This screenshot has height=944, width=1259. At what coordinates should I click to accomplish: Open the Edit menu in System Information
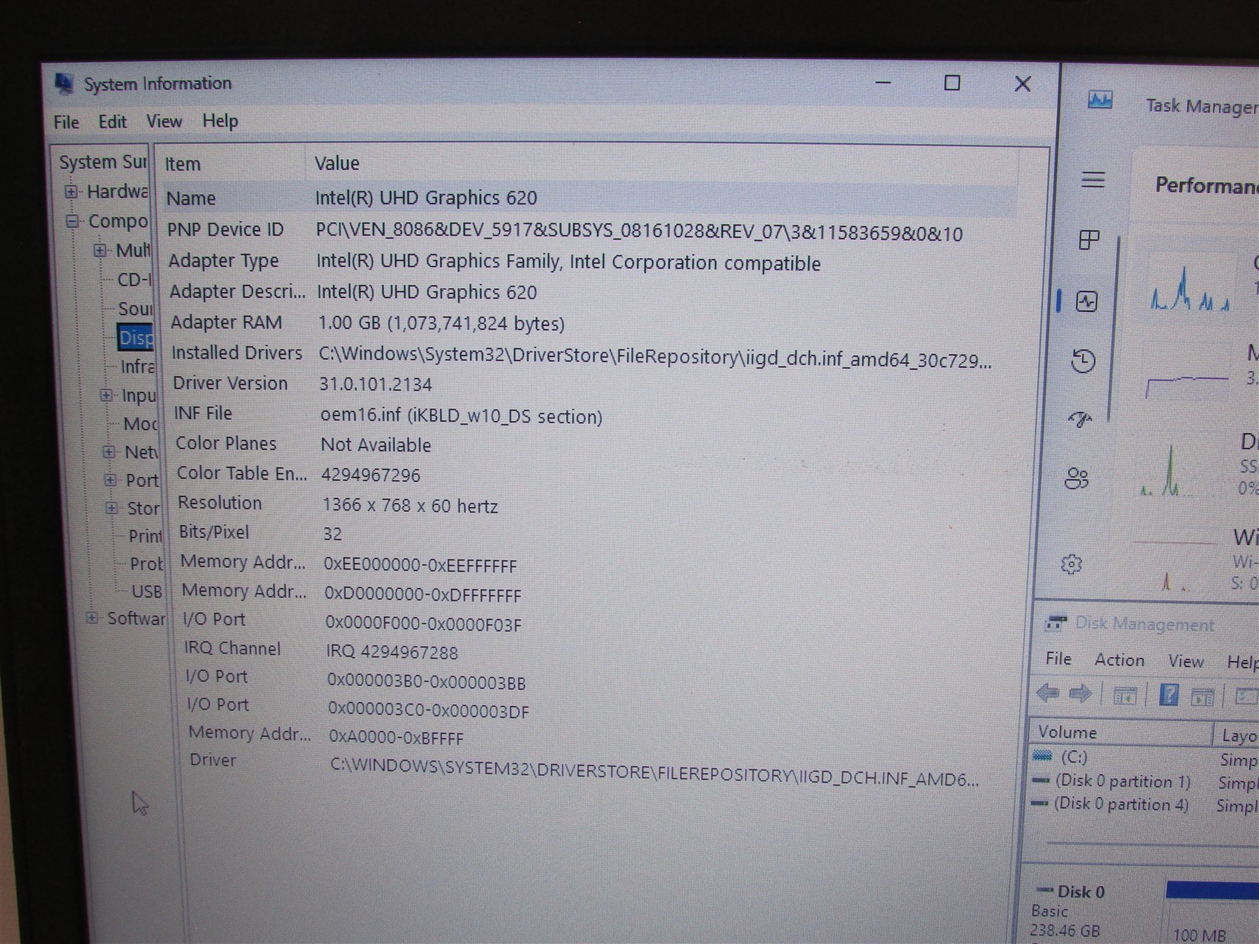pyautogui.click(x=112, y=121)
